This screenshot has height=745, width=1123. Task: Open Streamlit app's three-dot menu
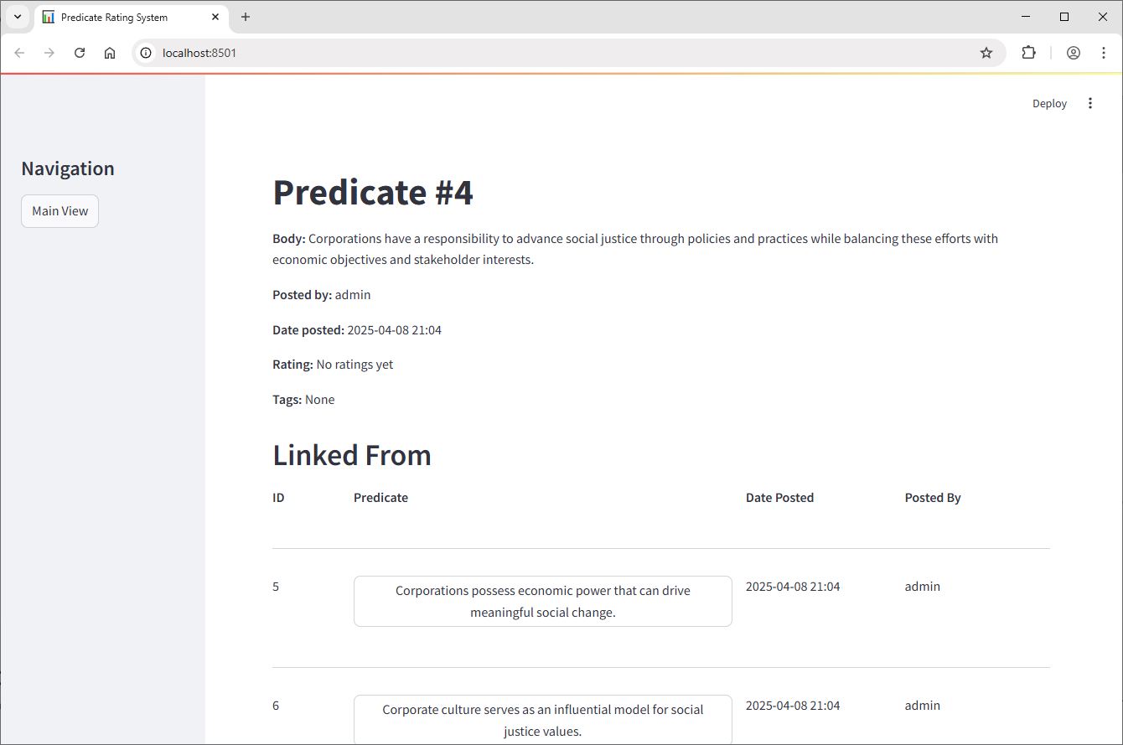(1090, 103)
